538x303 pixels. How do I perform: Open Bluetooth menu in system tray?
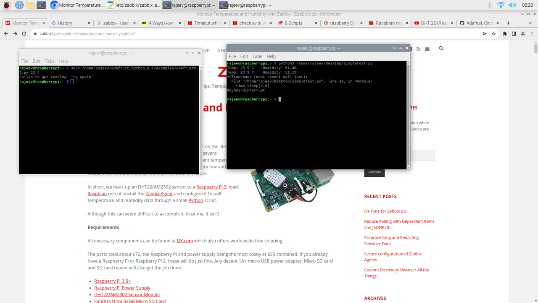pyautogui.click(x=489, y=5)
